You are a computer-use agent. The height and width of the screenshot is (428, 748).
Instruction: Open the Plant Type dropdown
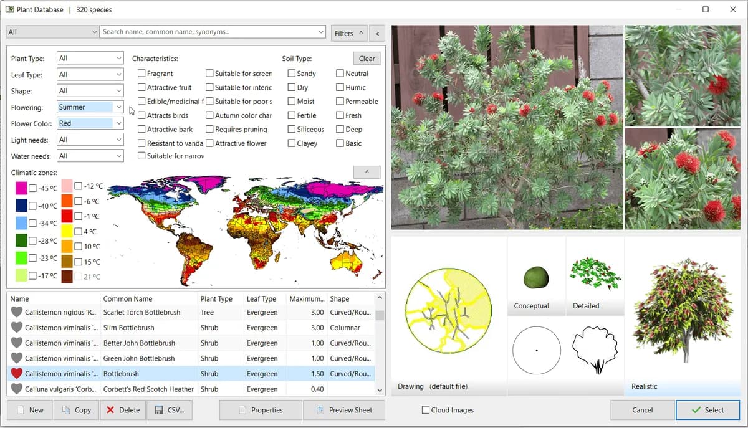(x=90, y=58)
